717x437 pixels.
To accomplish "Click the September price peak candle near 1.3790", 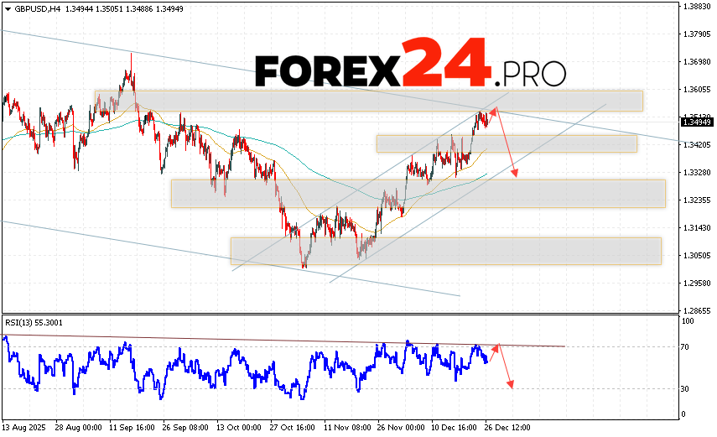I will [x=131, y=57].
